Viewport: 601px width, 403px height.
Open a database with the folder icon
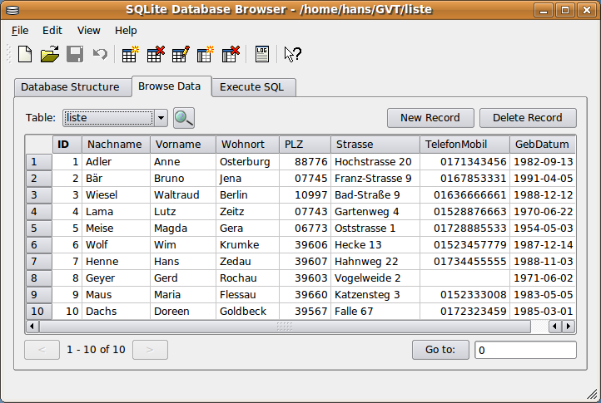coord(50,55)
